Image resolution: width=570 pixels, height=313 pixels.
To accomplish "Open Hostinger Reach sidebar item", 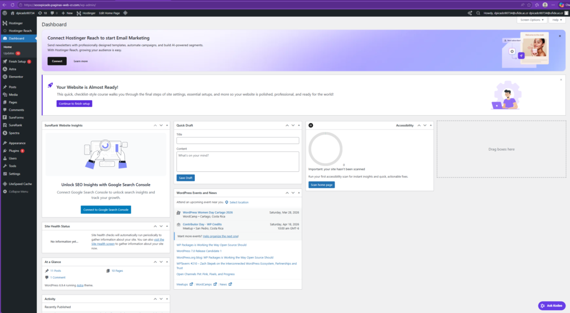I will [x=18, y=31].
